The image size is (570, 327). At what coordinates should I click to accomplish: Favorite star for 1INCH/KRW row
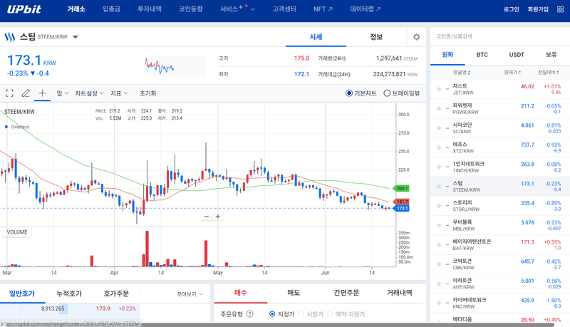click(439, 167)
